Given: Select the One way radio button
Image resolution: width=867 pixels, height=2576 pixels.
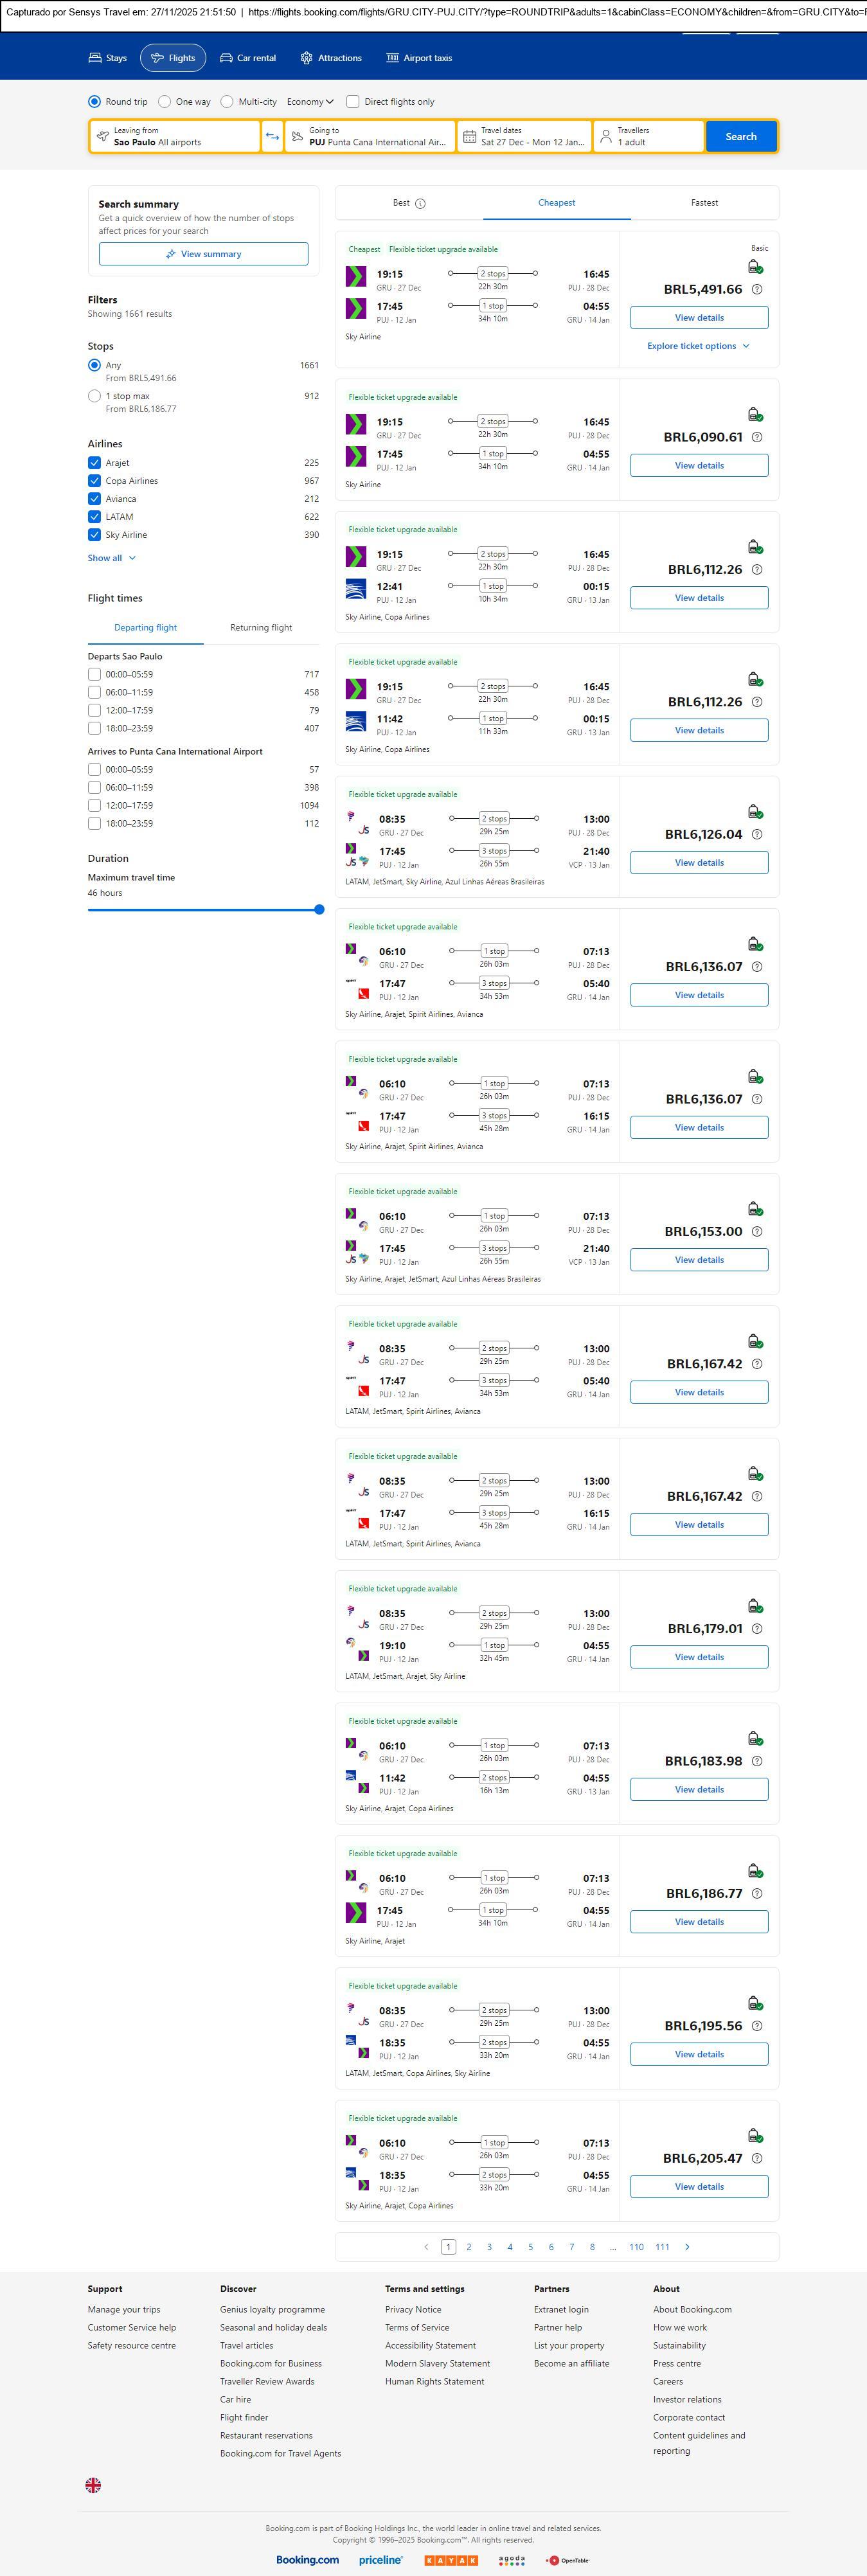Looking at the screenshot, I should point(165,102).
